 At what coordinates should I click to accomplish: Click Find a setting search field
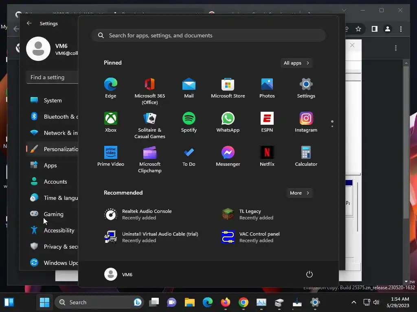coord(53,77)
